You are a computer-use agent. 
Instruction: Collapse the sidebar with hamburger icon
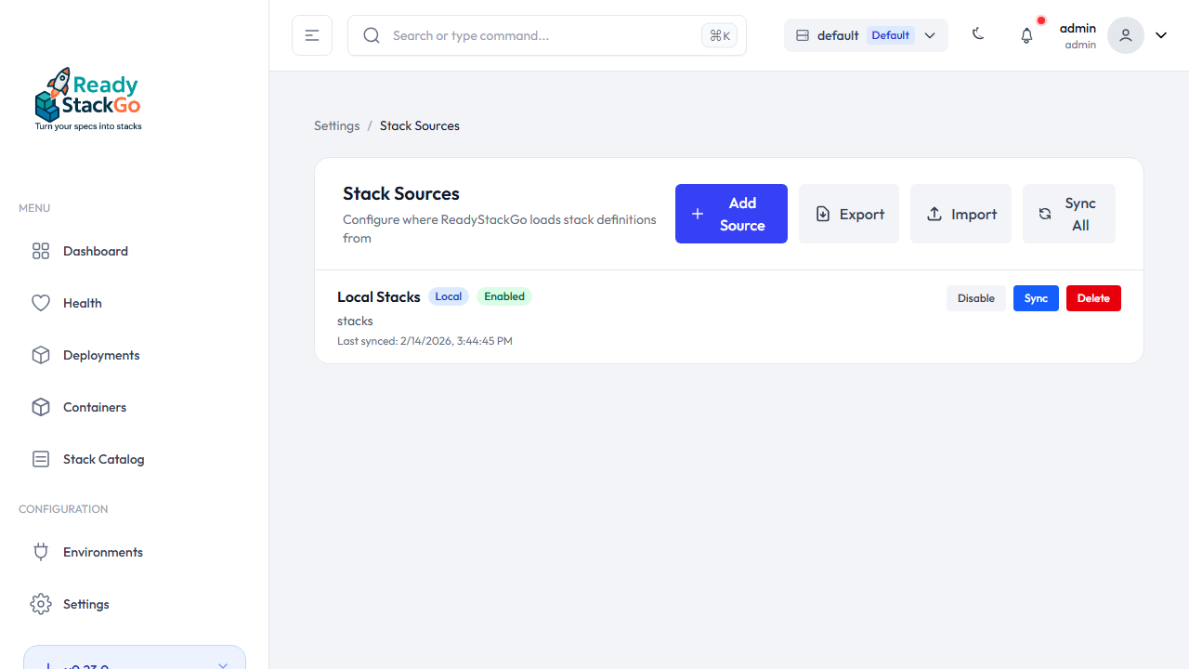[x=311, y=34]
